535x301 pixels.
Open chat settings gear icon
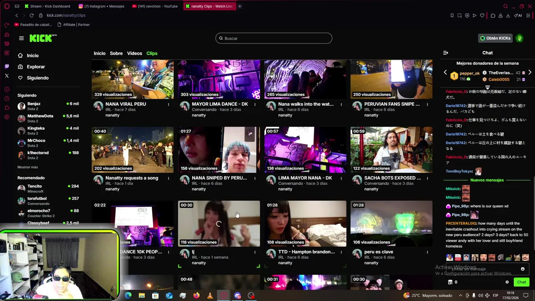[x=507, y=282]
